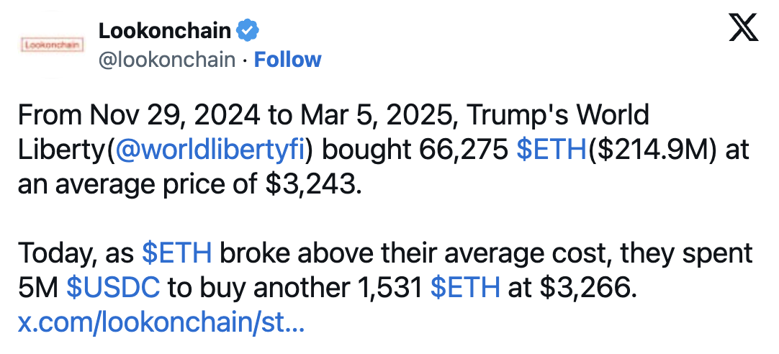This screenshot has width=779, height=354.
Task: Click the '($214.9M) at' text
Action: [x=668, y=150]
